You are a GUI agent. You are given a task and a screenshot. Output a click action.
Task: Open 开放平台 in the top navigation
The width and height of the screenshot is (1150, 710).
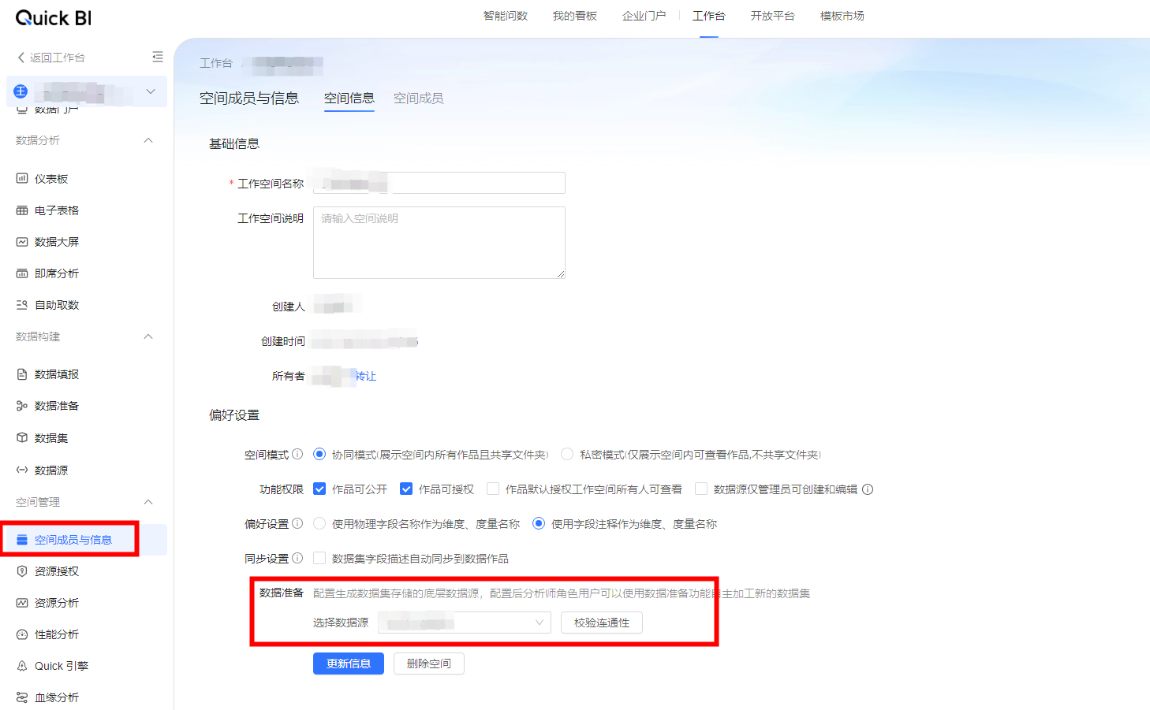[x=772, y=16]
